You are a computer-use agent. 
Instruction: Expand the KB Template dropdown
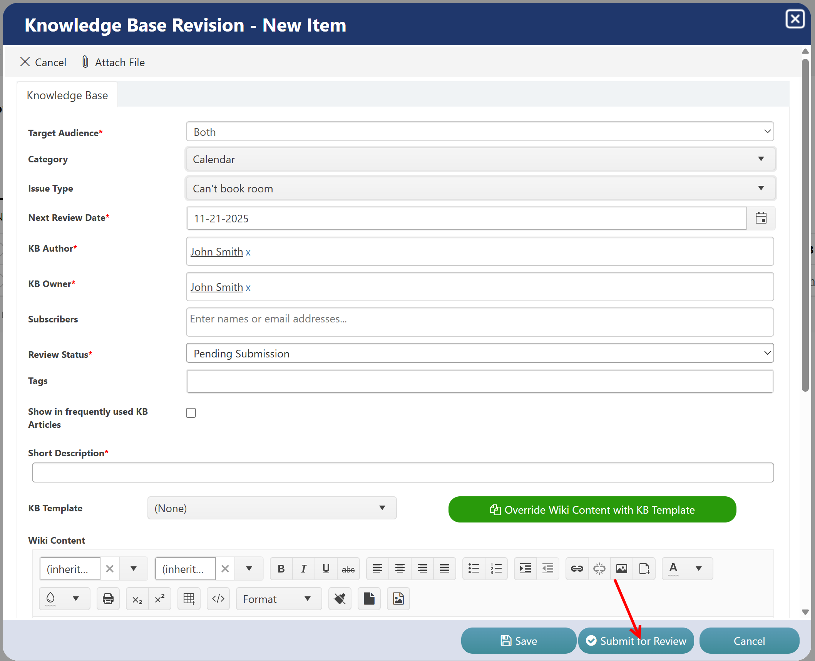272,508
